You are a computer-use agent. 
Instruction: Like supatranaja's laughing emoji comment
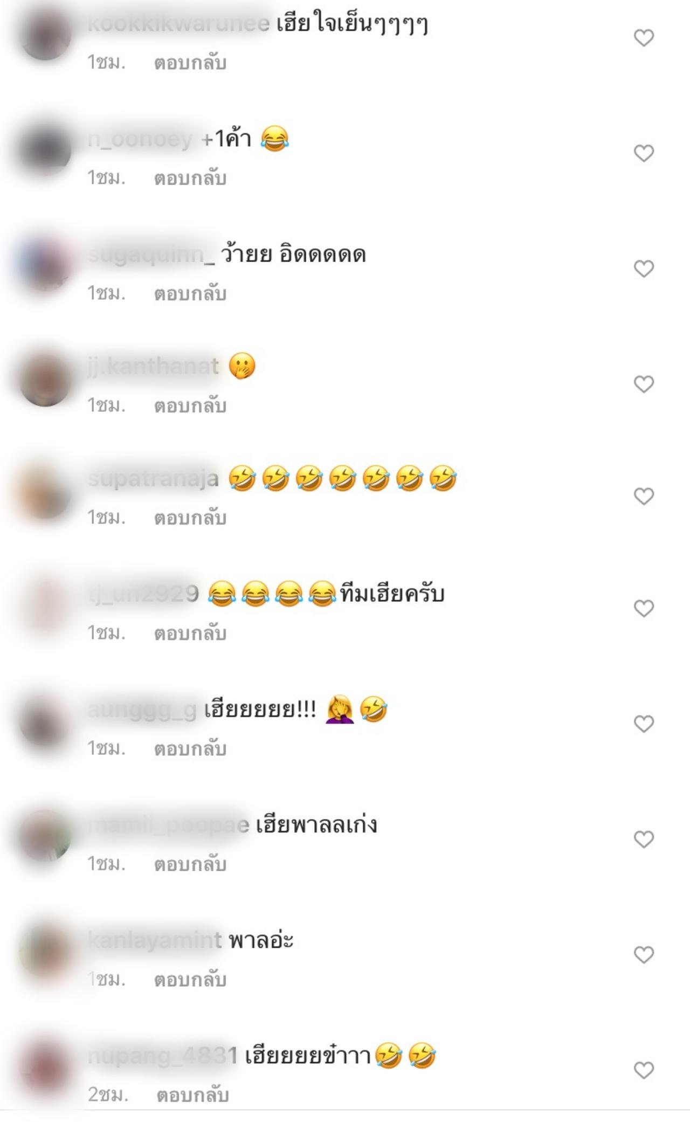pos(644,496)
